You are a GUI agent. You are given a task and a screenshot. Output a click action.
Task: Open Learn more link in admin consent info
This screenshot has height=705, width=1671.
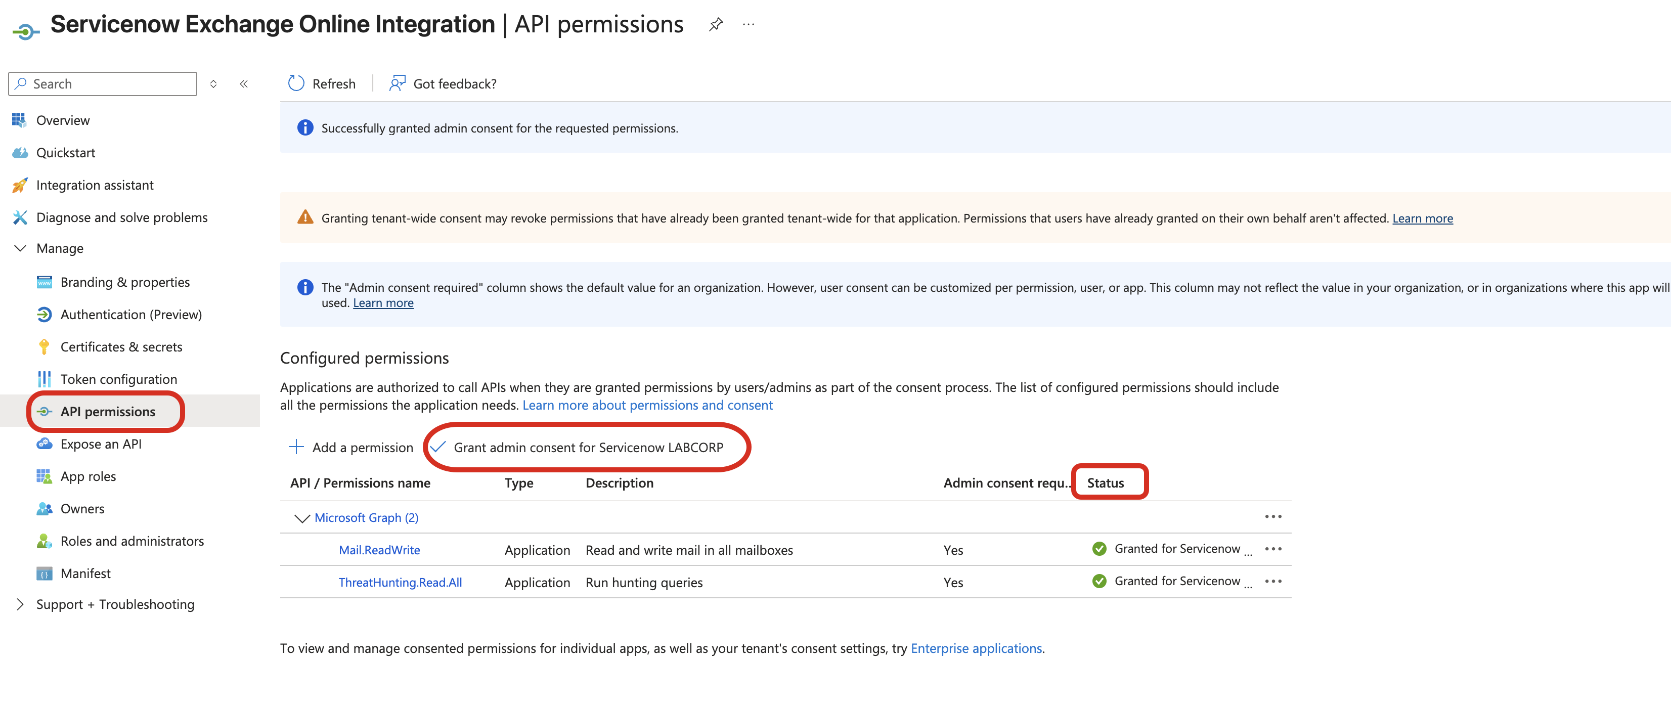click(383, 303)
